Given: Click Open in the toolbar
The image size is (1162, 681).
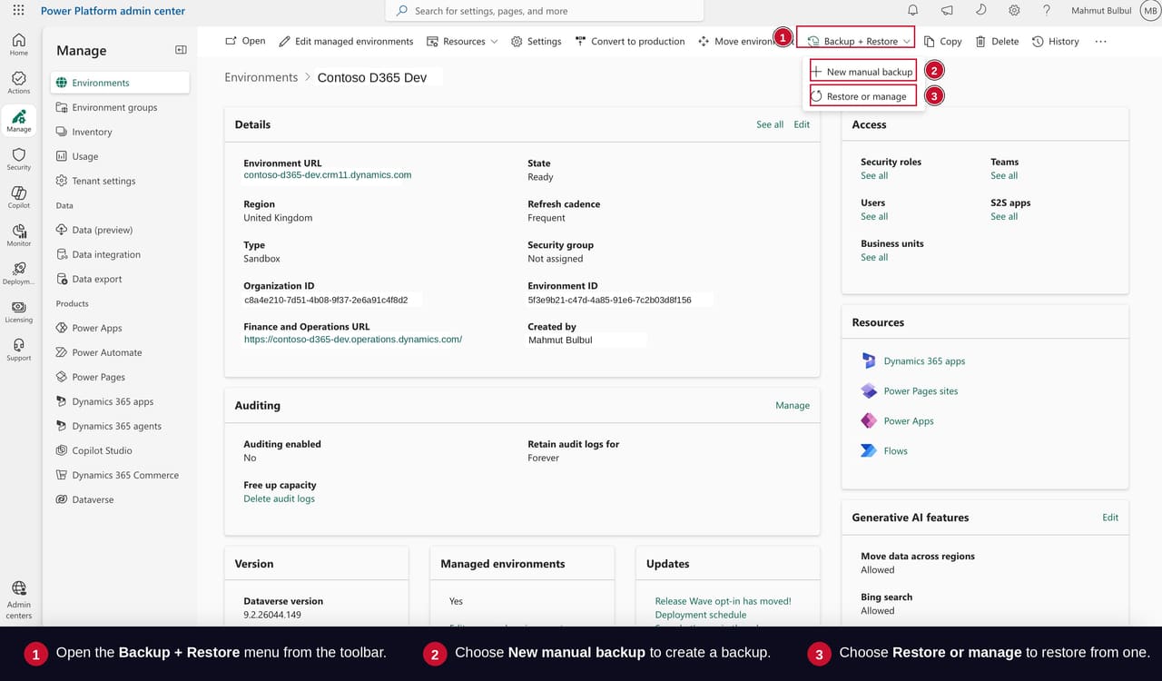Looking at the screenshot, I should pyautogui.click(x=245, y=41).
